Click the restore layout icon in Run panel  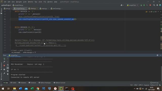tap(4, 70)
